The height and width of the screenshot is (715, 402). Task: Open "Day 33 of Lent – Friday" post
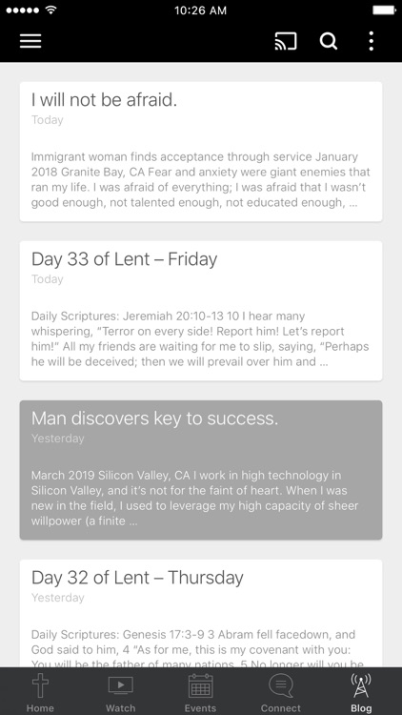click(x=201, y=311)
